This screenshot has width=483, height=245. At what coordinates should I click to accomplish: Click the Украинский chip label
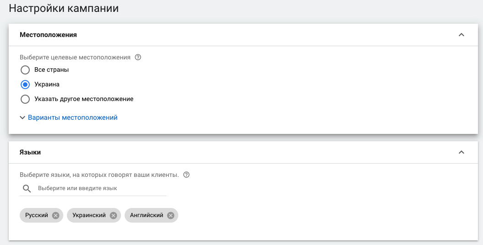[x=89, y=215]
